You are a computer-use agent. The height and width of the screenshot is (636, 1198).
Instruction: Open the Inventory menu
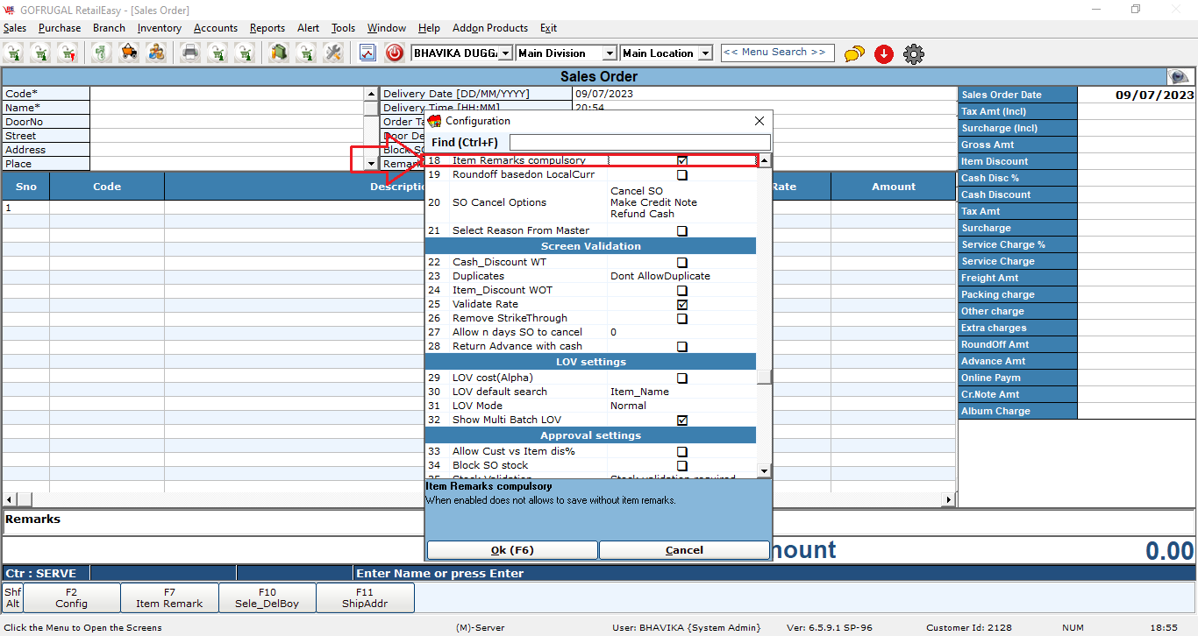point(159,28)
